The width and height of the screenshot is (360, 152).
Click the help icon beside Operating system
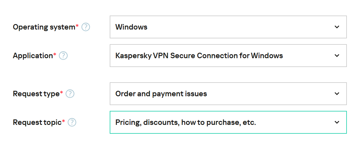(x=86, y=27)
